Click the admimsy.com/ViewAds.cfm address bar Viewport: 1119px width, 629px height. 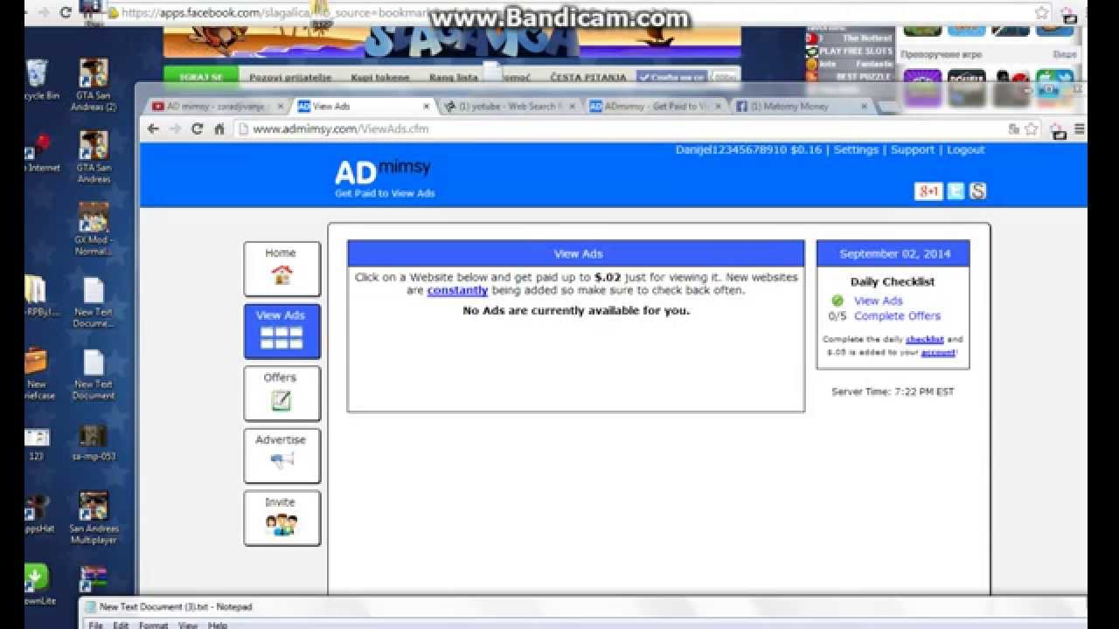tap(619, 128)
